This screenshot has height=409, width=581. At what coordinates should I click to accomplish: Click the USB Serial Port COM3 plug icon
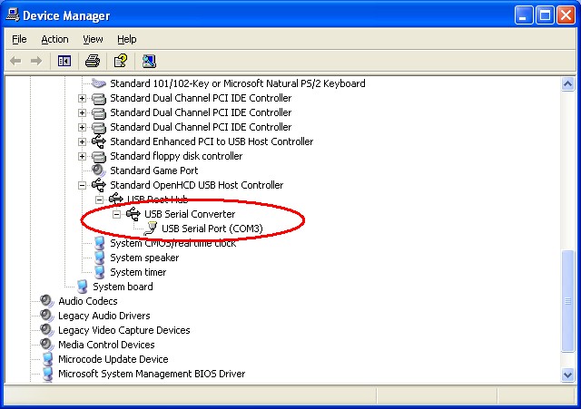pyautogui.click(x=151, y=229)
